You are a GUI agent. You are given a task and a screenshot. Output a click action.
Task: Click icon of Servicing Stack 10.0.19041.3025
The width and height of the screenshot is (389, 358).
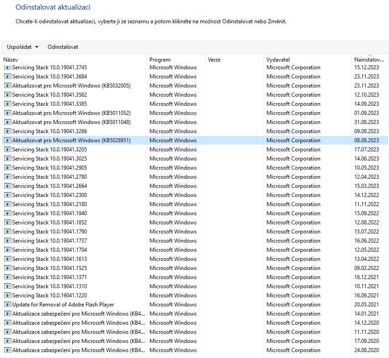[x=8, y=159]
